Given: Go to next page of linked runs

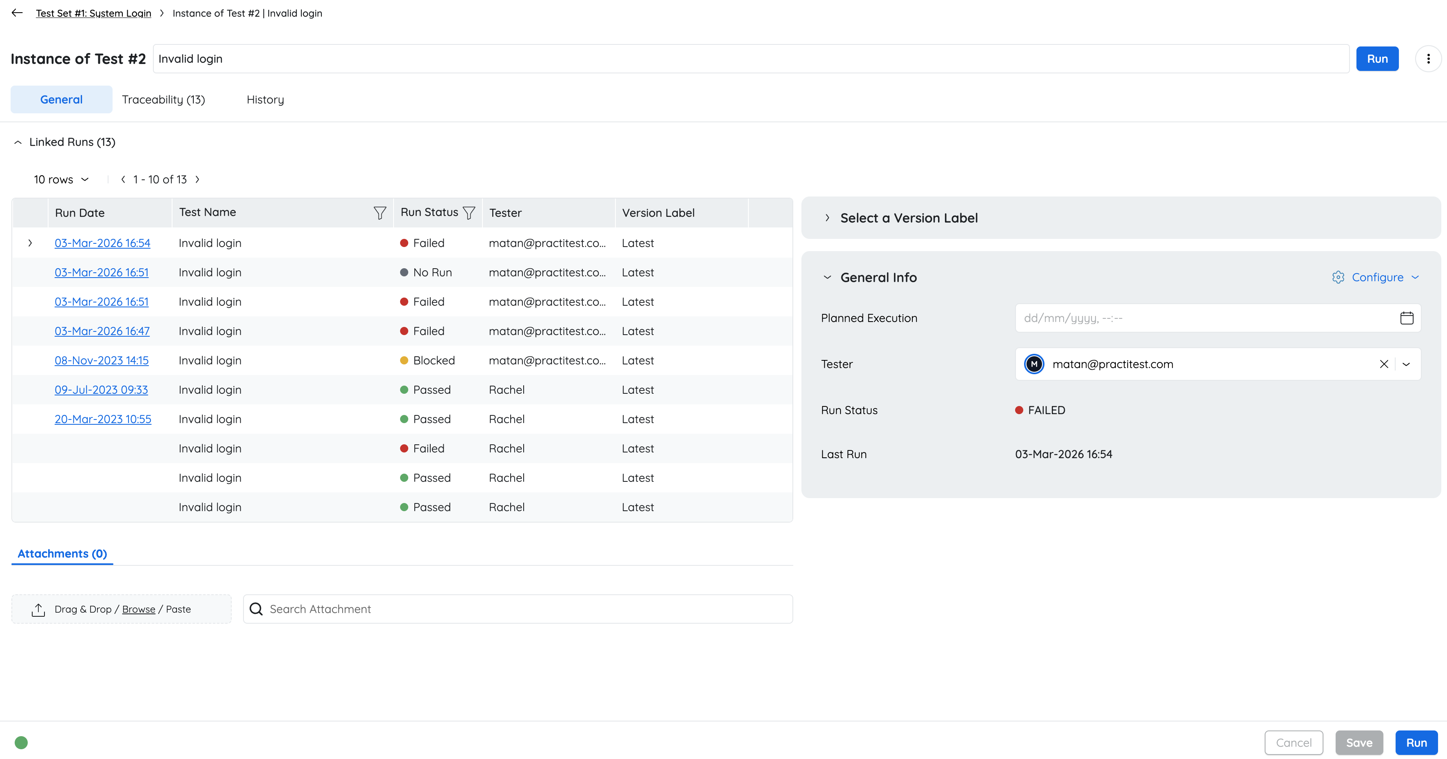Looking at the screenshot, I should 197,180.
